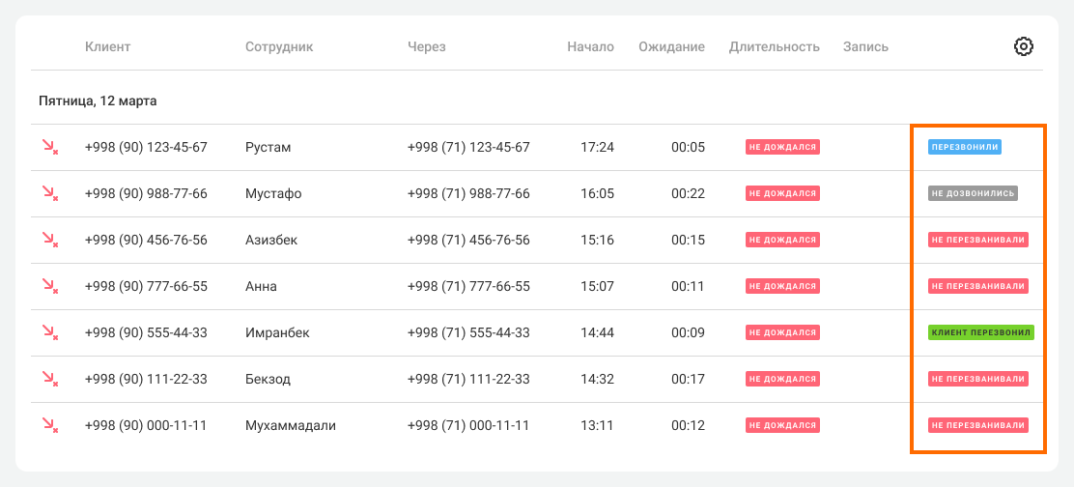The image size is (1074, 487).
Task: Sort by Клиент column header
Action: (x=107, y=46)
